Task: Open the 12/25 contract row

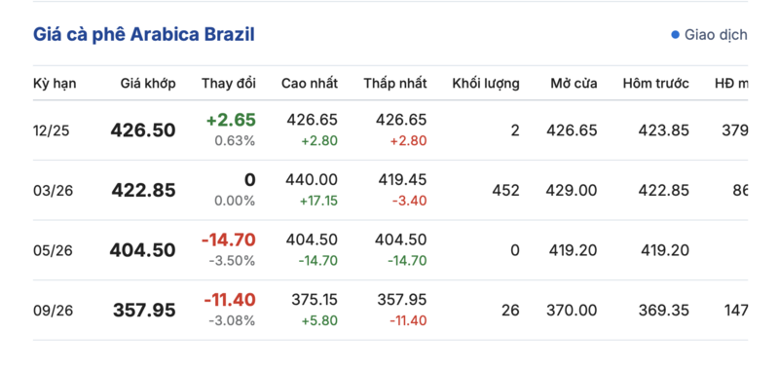Action: 390,130
